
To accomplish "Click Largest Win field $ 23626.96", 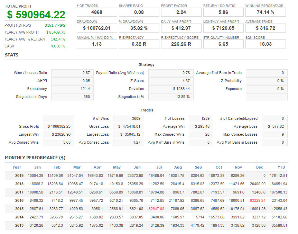I will 58,135.
